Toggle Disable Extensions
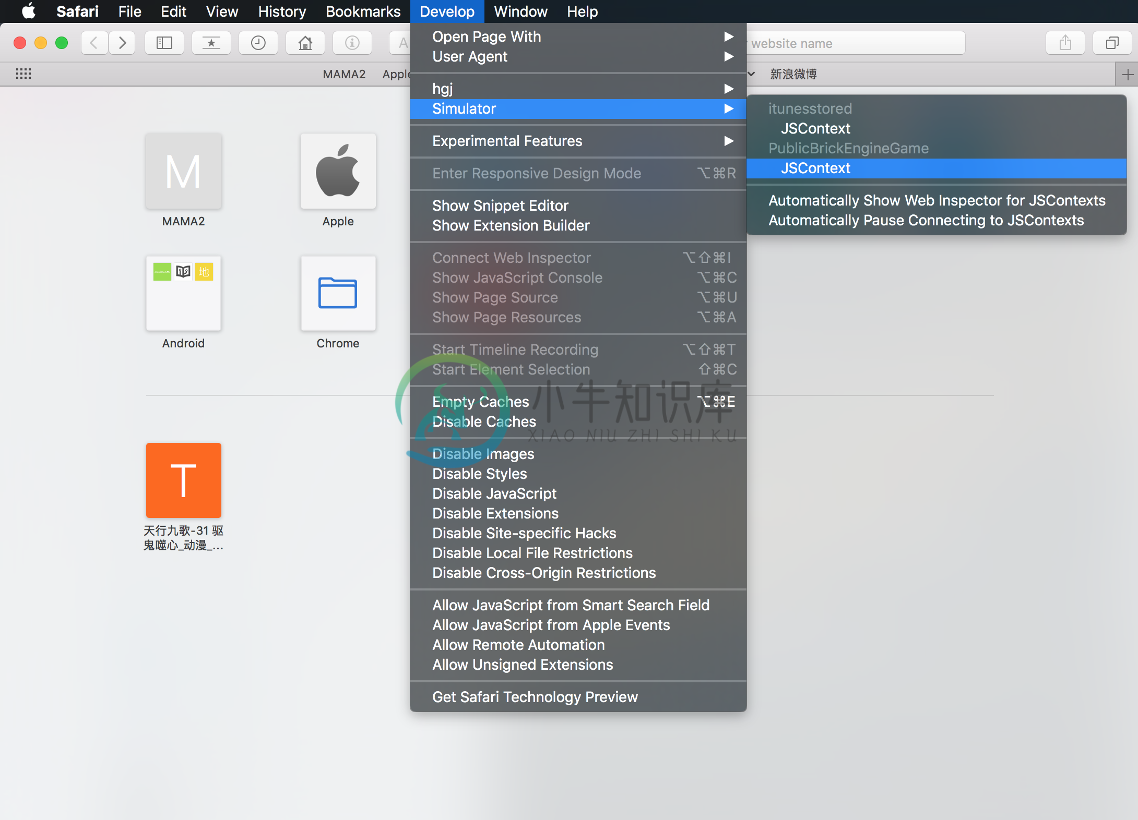Viewport: 1138px width, 820px height. pyautogui.click(x=578, y=513)
